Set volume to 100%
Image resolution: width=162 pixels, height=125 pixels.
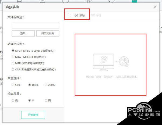point(29,85)
